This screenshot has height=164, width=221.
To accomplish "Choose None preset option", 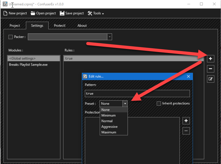I will point(114,110).
